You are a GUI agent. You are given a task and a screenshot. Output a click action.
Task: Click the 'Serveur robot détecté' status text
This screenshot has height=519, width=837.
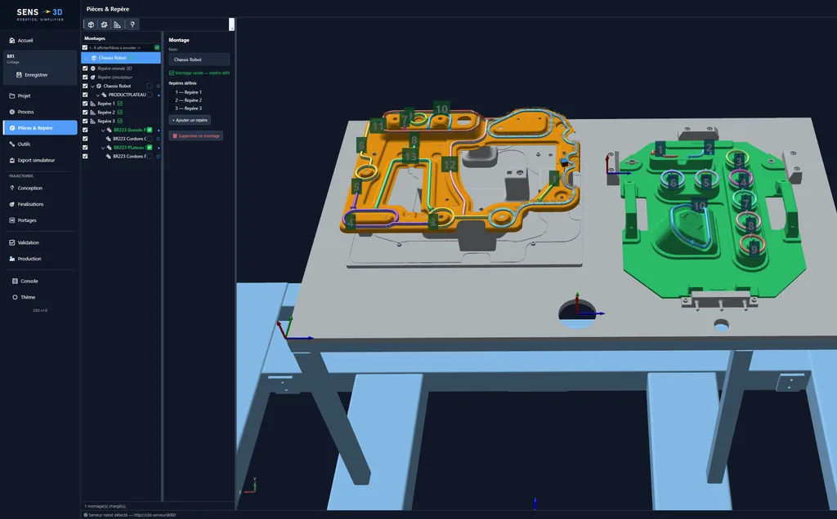[x=132, y=515]
